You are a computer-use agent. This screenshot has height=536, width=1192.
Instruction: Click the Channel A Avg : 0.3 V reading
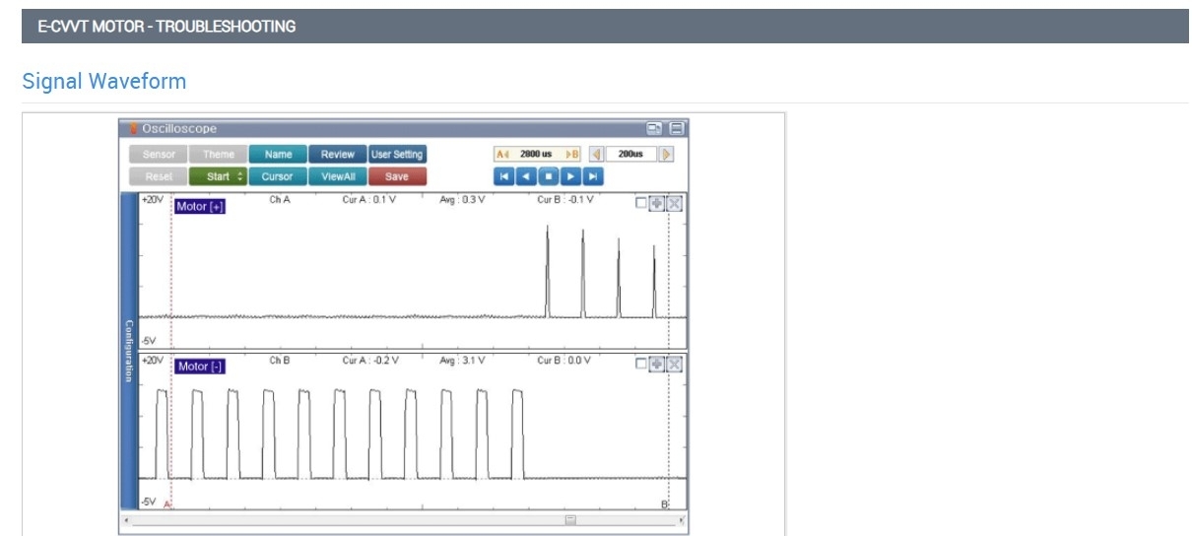[x=462, y=199]
